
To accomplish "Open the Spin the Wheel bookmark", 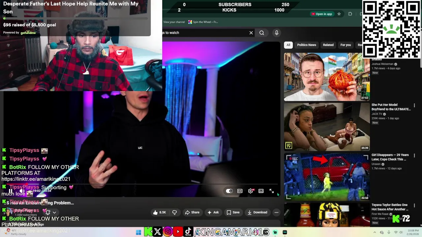I will (x=203, y=22).
